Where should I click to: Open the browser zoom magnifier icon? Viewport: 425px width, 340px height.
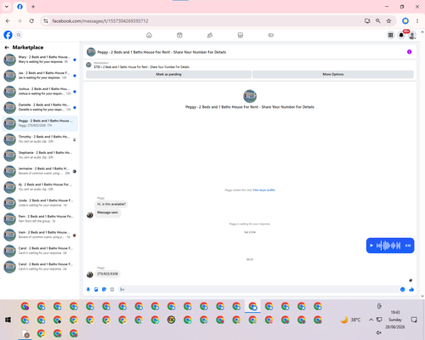tap(378, 20)
